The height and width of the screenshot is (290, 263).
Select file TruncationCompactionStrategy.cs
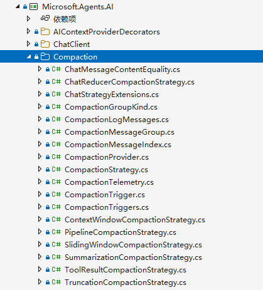[126, 282]
